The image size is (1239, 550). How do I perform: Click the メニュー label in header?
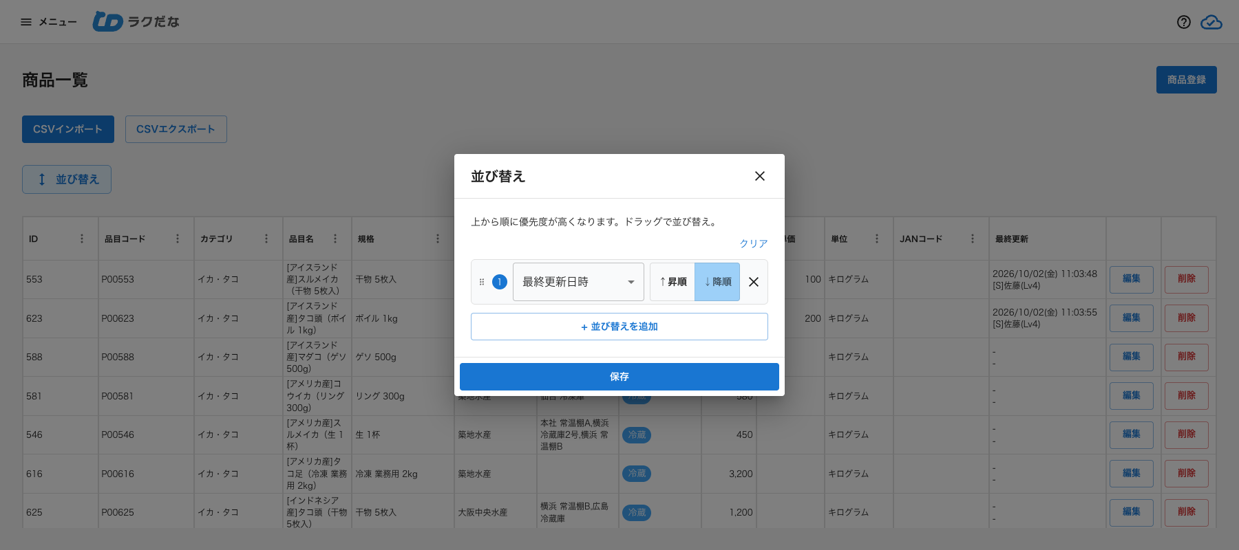point(58,22)
